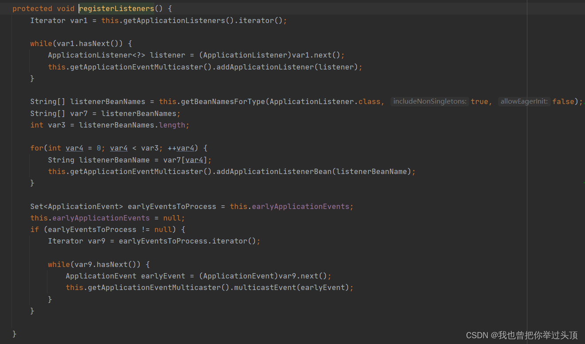Image resolution: width=585 pixels, height=344 pixels.
Task: Click the addApplicationListener(listener) method call
Action: [x=287, y=67]
